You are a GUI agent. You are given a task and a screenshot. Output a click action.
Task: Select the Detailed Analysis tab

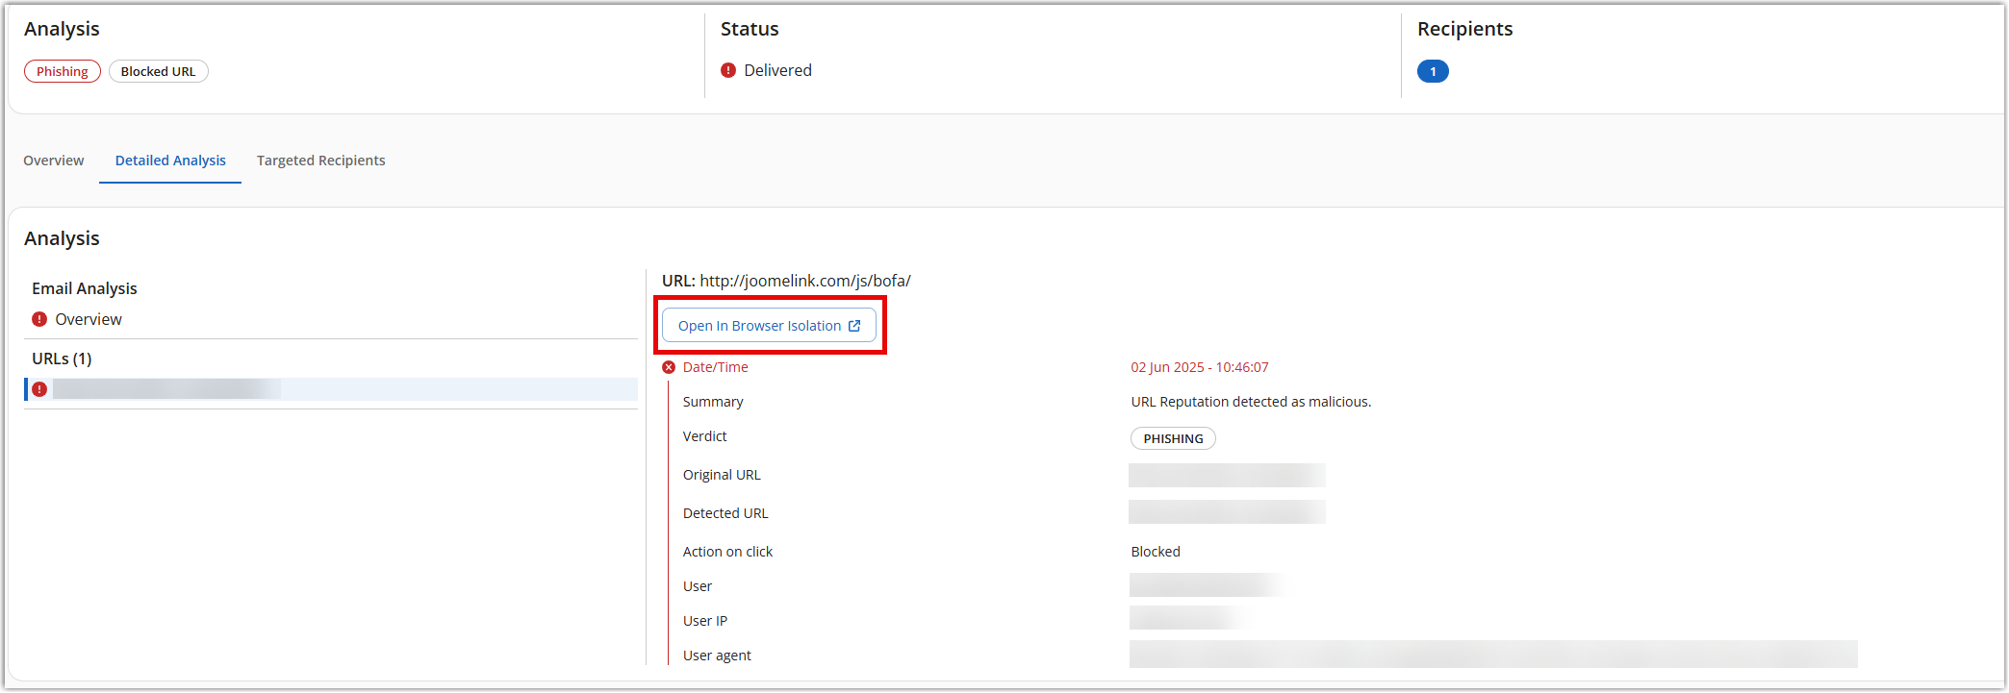(170, 161)
